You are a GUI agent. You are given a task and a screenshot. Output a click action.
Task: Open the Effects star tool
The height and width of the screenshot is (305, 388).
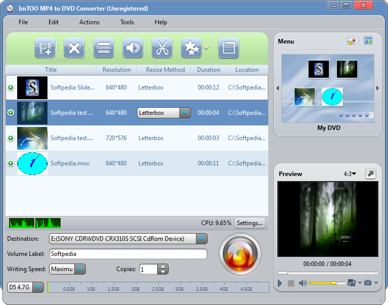point(191,48)
